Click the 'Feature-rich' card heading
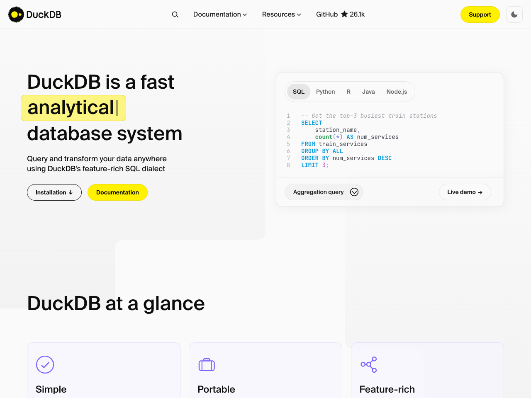Viewport: 531px width, 398px height. (387, 389)
